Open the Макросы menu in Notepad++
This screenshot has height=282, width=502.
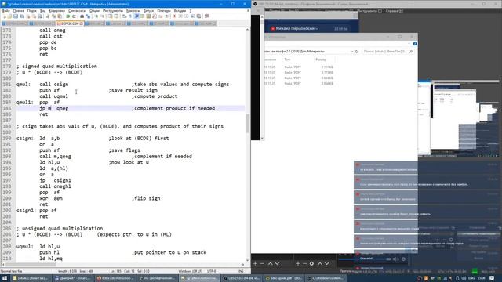133,10
